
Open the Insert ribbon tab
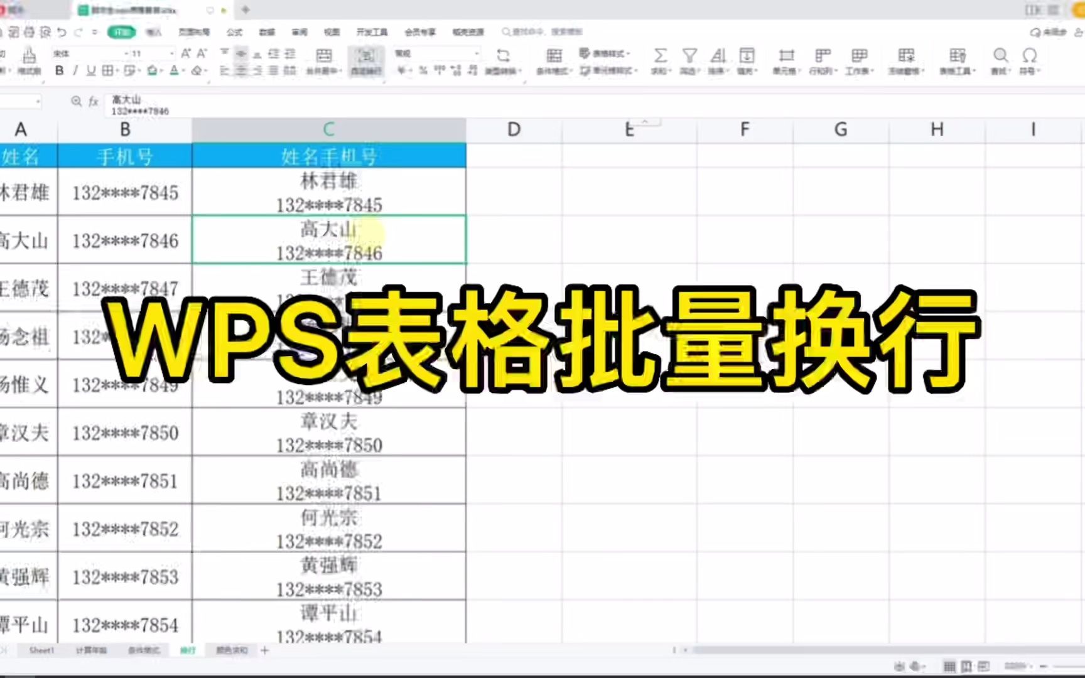pos(154,32)
